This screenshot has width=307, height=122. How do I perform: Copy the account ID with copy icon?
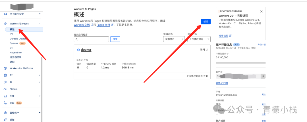(263, 76)
